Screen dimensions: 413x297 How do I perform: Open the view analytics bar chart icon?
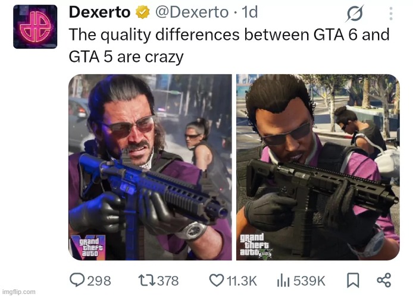click(x=283, y=280)
